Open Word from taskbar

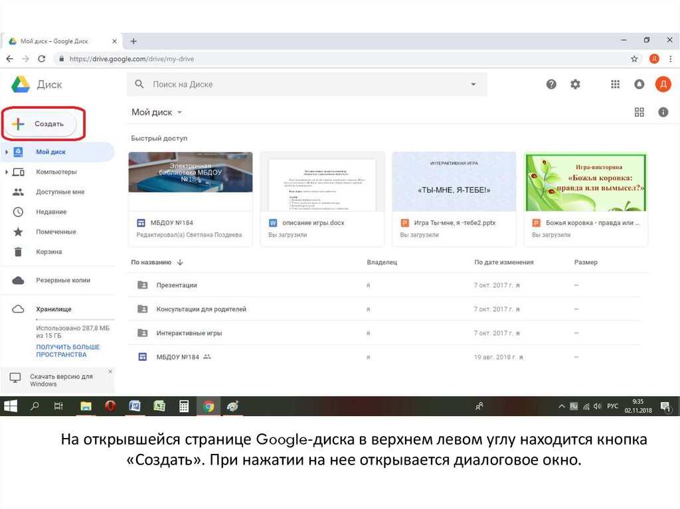coord(135,406)
